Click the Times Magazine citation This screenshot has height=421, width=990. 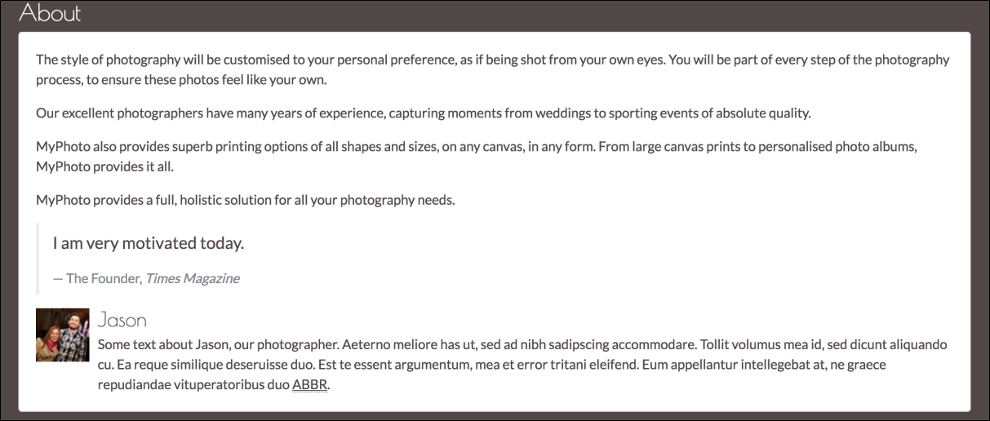192,278
